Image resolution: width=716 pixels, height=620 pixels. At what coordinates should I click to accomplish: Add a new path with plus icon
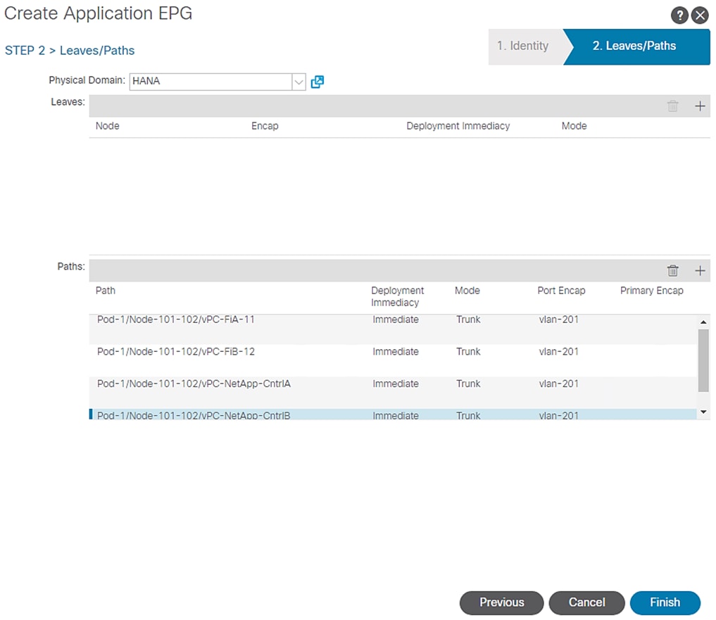pyautogui.click(x=700, y=271)
